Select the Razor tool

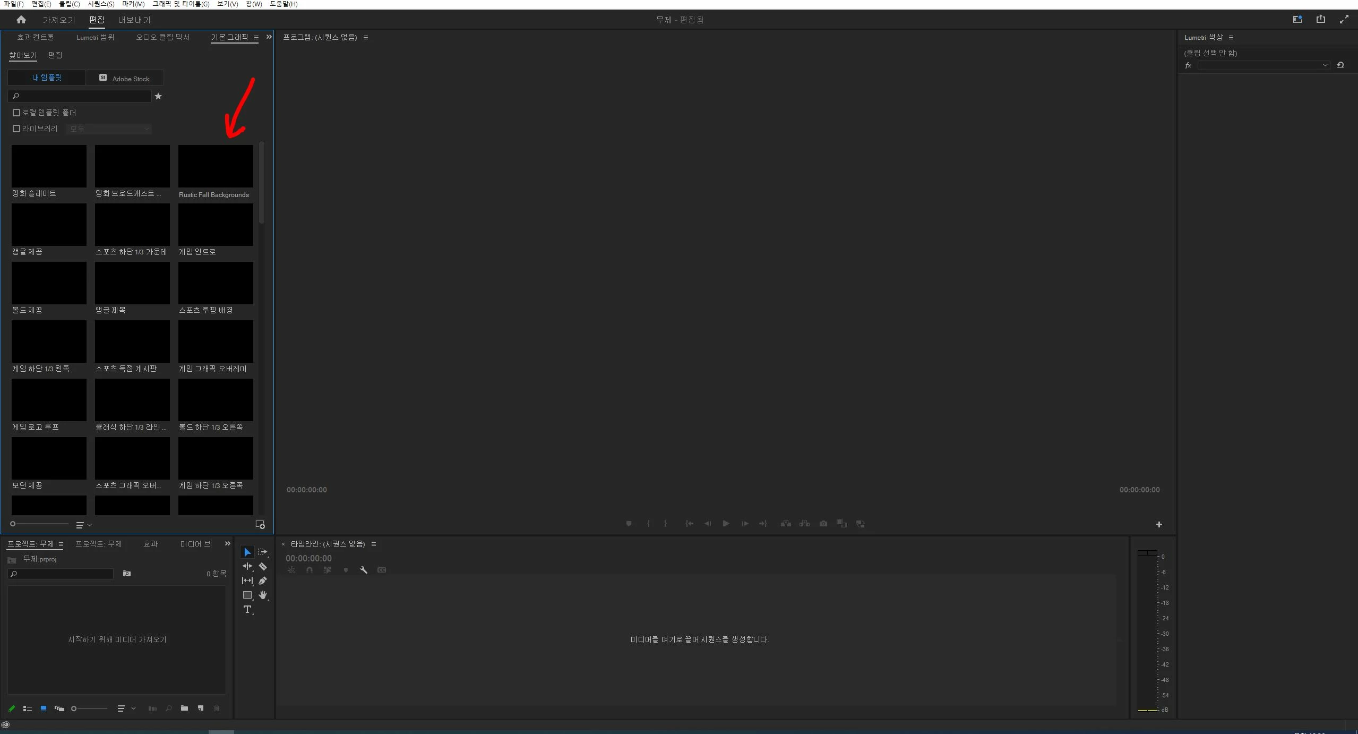pyautogui.click(x=262, y=567)
